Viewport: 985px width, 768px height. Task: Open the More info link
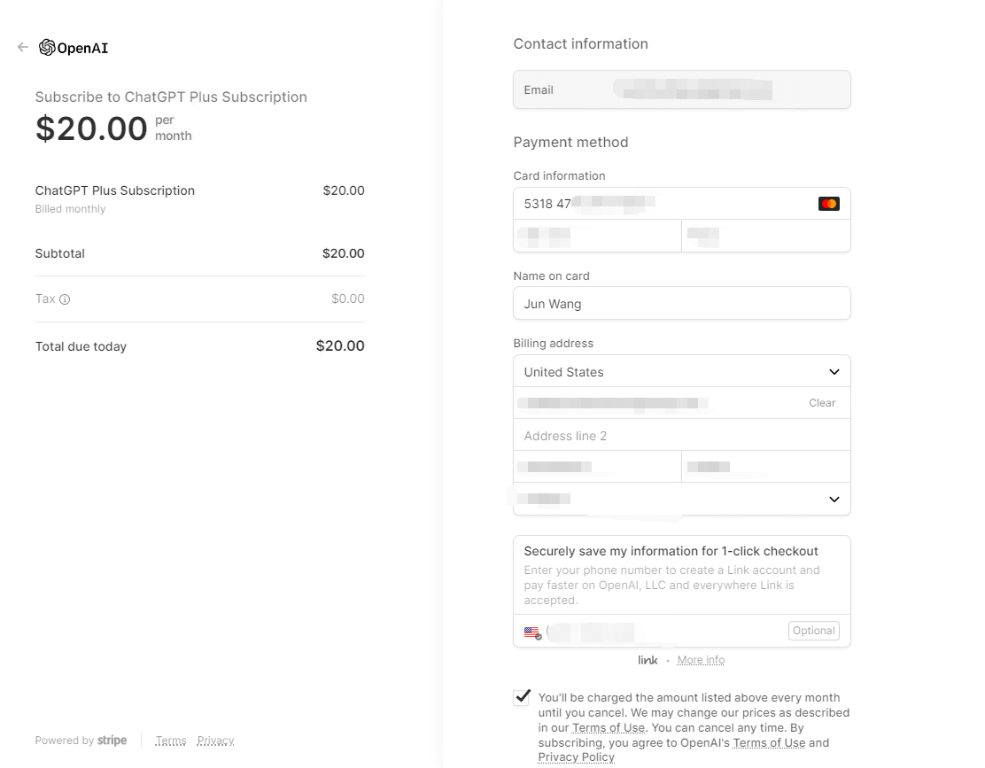[x=701, y=660]
